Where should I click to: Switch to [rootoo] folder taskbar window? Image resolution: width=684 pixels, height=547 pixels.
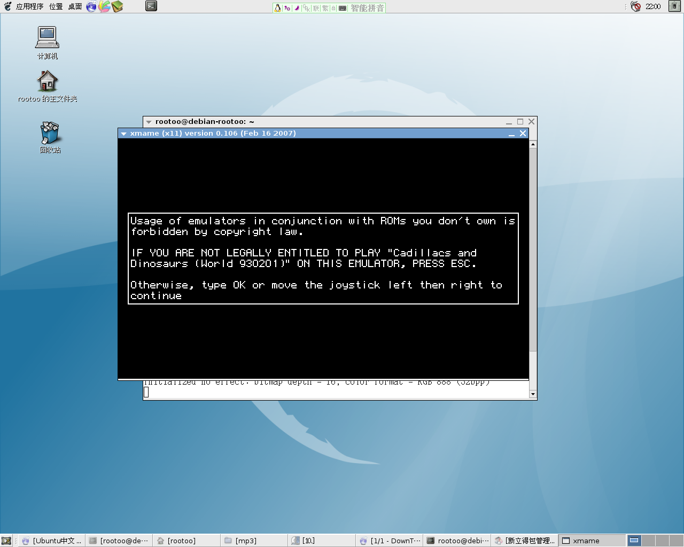tap(186, 541)
